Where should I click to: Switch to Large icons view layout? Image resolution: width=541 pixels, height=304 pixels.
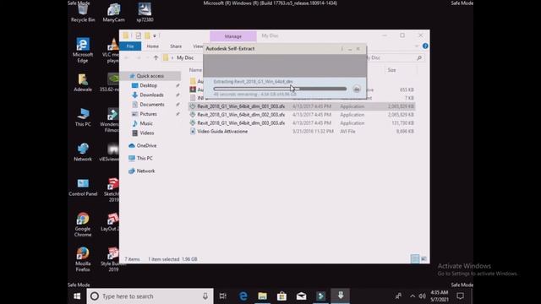click(424, 259)
